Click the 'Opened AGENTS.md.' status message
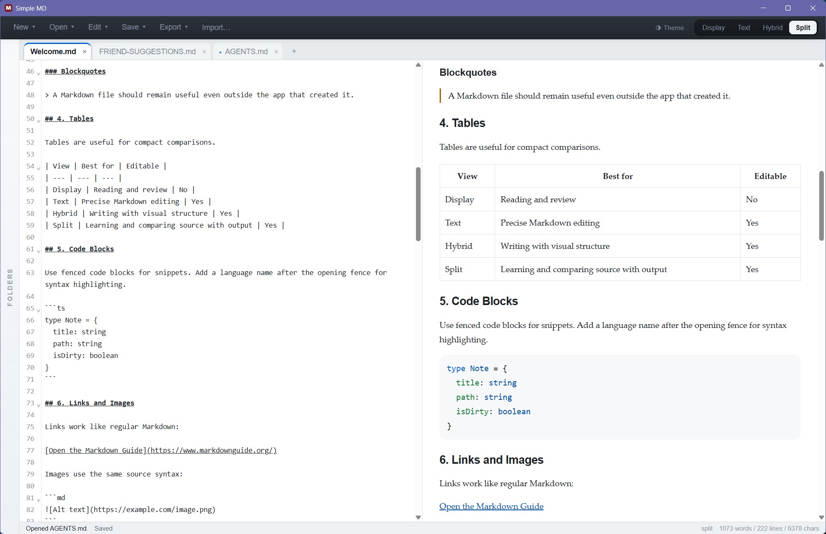This screenshot has width=826, height=534. 57,528
